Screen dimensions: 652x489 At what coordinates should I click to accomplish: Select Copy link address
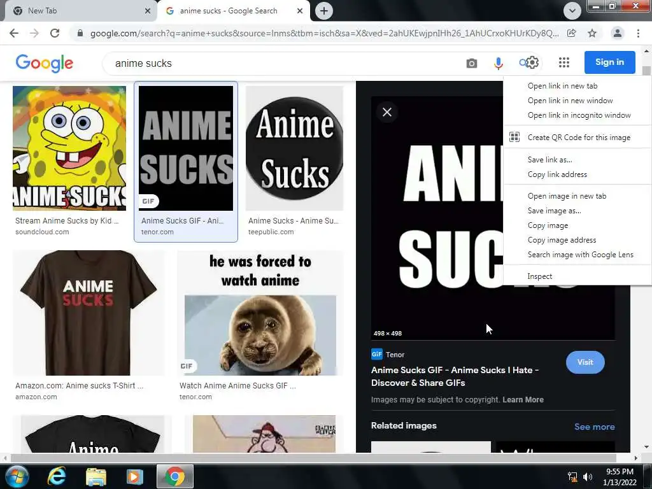click(x=577, y=174)
